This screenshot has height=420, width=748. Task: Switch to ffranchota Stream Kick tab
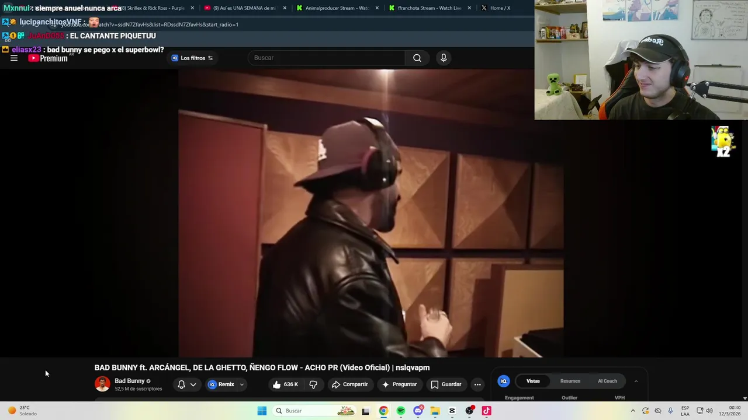(430, 8)
